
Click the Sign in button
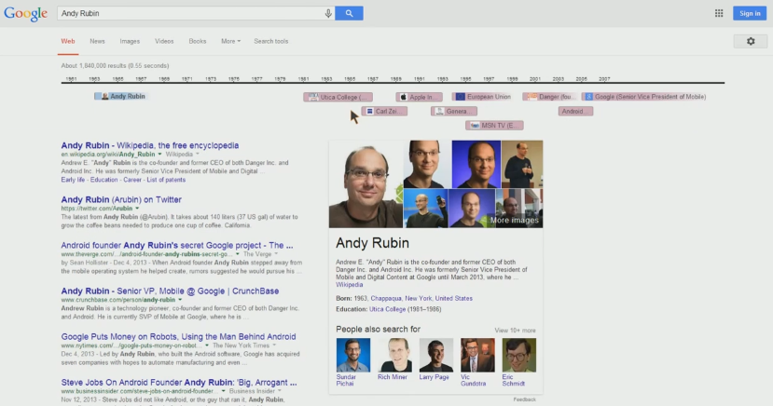point(749,13)
